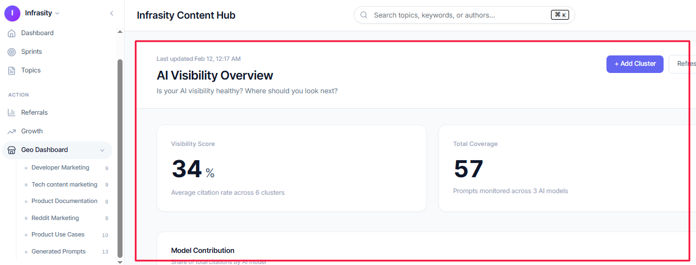
Task: Collapse the sidebar with the chevron
Action: 112,13
